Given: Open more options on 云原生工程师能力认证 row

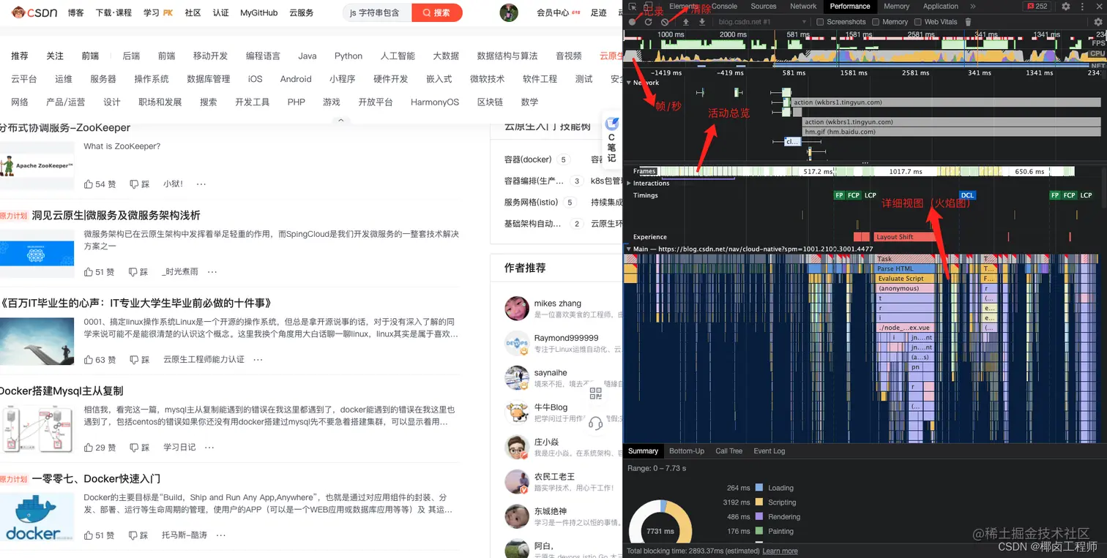Looking at the screenshot, I should pos(258,360).
